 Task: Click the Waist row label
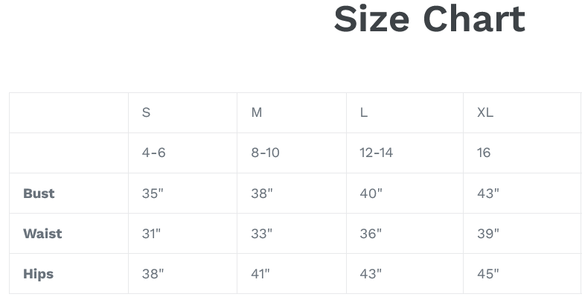click(x=42, y=234)
